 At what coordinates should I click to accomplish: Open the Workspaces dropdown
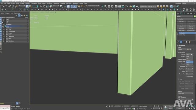pos(189,3)
